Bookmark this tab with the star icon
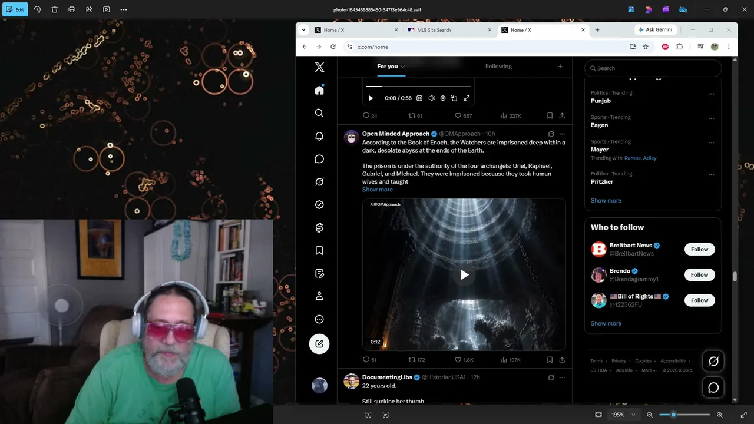Screen dimensions: 754x424 click(646, 47)
